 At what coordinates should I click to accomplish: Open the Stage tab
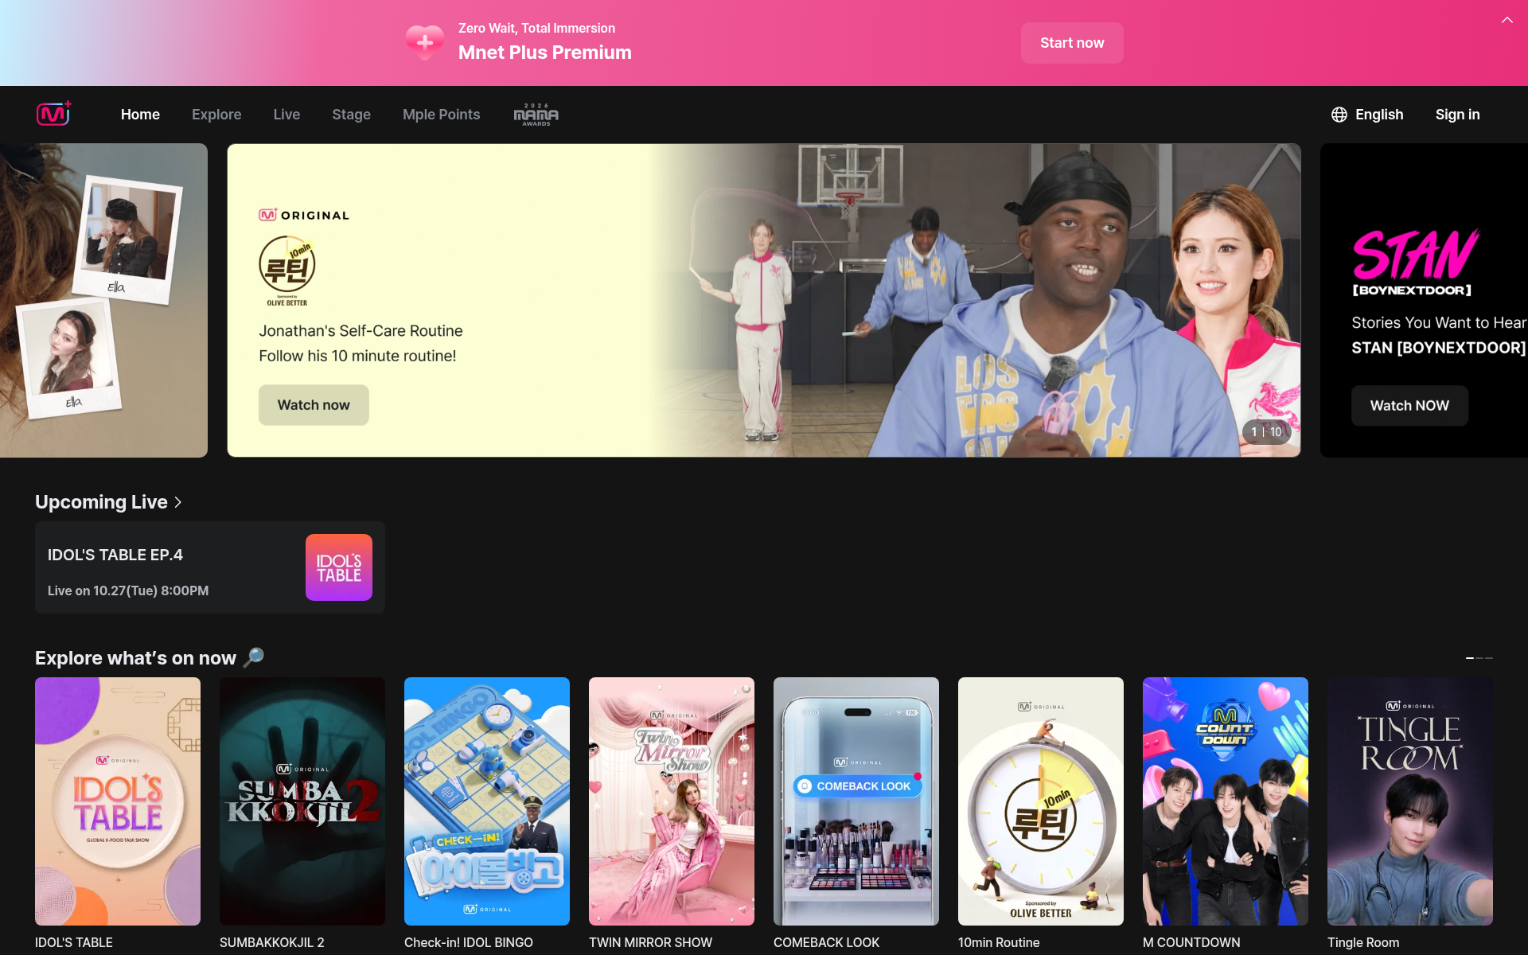tap(351, 115)
